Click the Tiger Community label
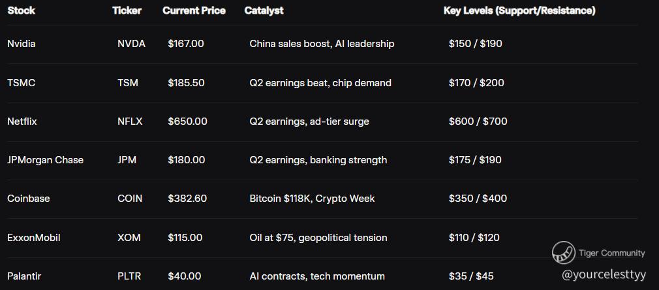 [611, 253]
